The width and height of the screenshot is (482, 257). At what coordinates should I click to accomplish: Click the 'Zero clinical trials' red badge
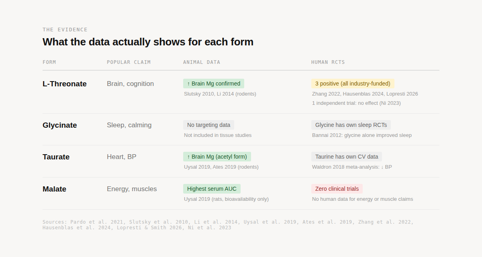337,189
